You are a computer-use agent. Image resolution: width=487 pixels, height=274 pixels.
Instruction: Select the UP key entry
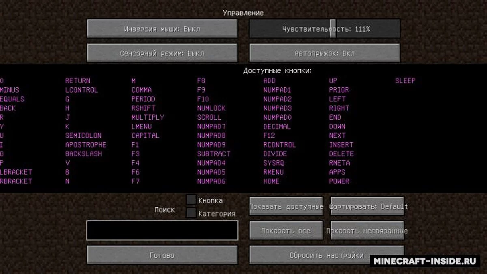coord(333,81)
